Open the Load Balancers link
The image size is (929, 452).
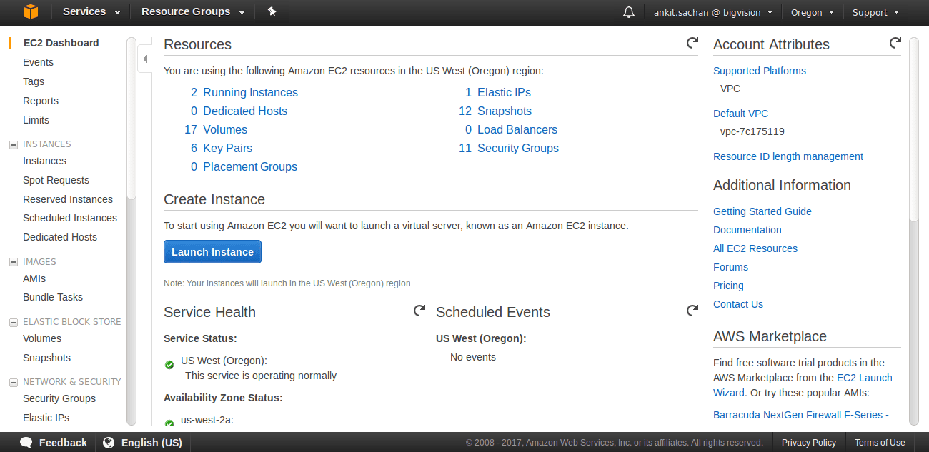pyautogui.click(x=517, y=129)
